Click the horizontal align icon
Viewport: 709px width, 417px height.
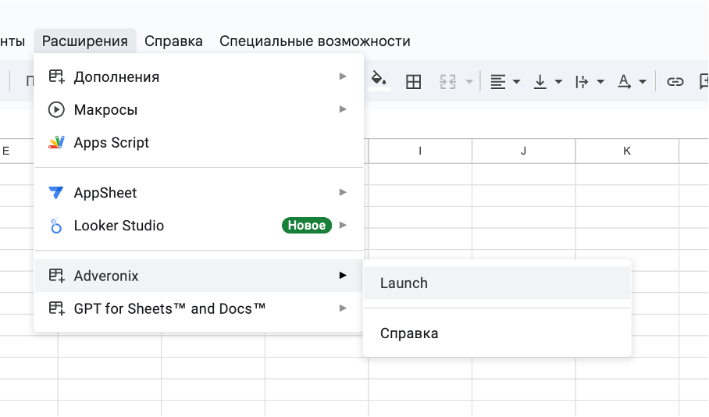[498, 82]
